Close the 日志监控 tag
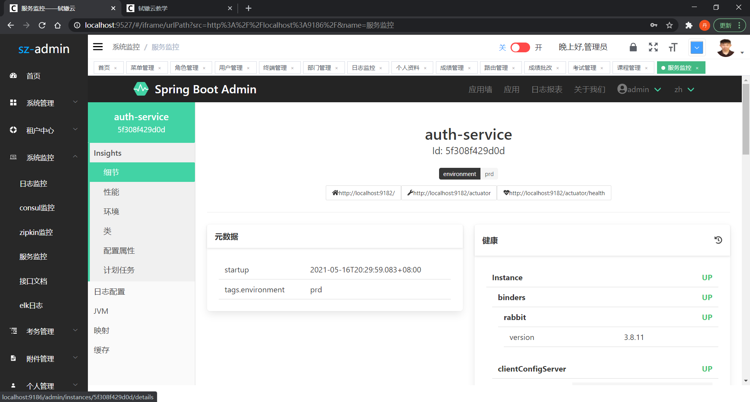Viewport: 750px width, 402px height. [380, 68]
